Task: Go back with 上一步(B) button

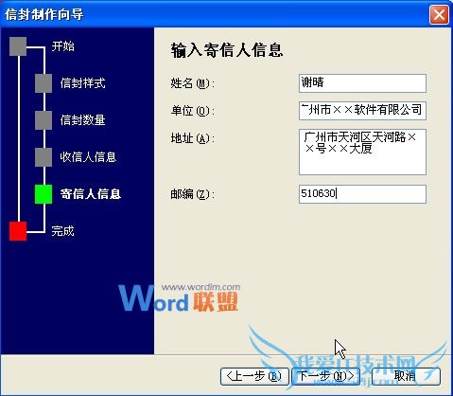Action: coord(254,376)
